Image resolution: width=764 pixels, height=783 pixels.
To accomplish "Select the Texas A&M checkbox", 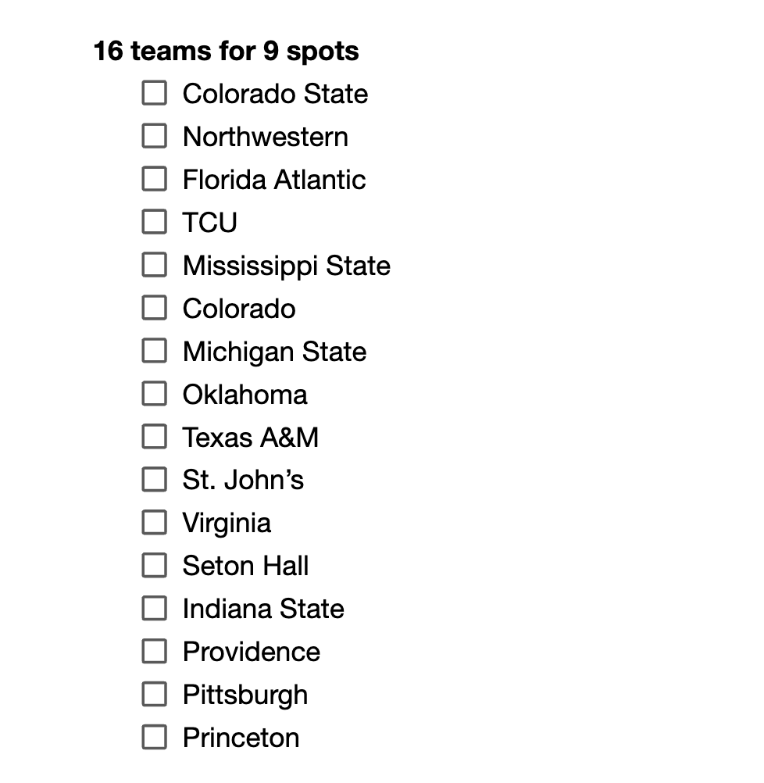I will [155, 438].
